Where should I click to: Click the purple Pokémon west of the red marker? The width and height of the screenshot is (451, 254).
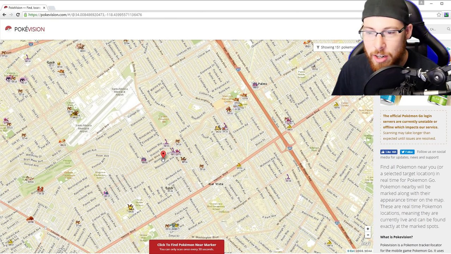click(x=144, y=161)
